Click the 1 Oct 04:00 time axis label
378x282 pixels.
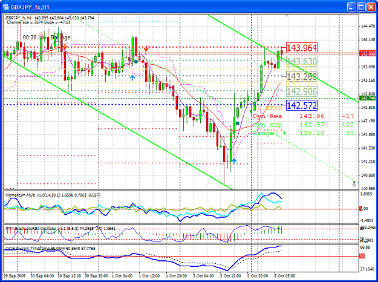(x=122, y=276)
